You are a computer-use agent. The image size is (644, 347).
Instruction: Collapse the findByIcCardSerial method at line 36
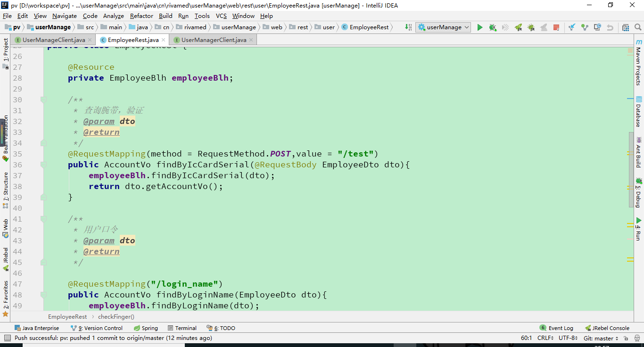(x=43, y=165)
